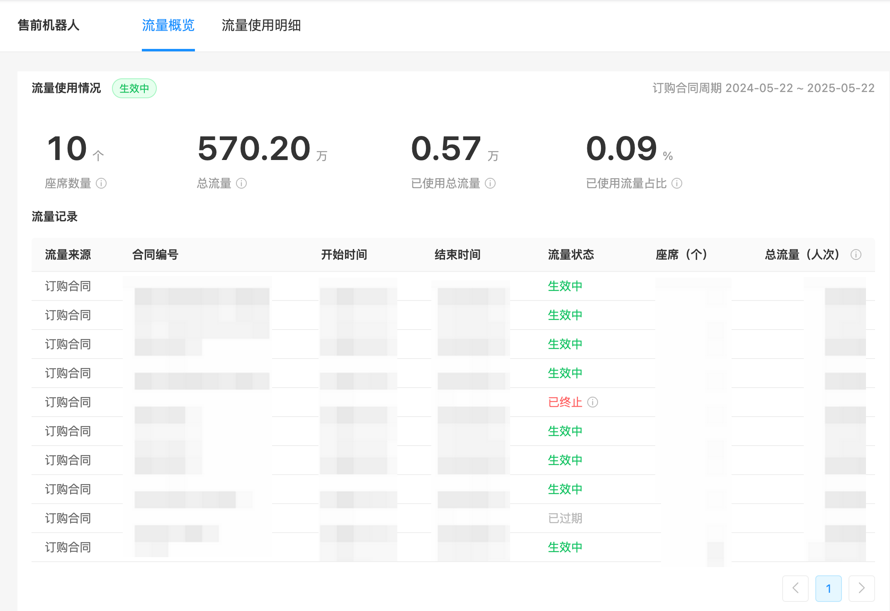Click info icon in 总流量（人次）column header

tap(856, 255)
